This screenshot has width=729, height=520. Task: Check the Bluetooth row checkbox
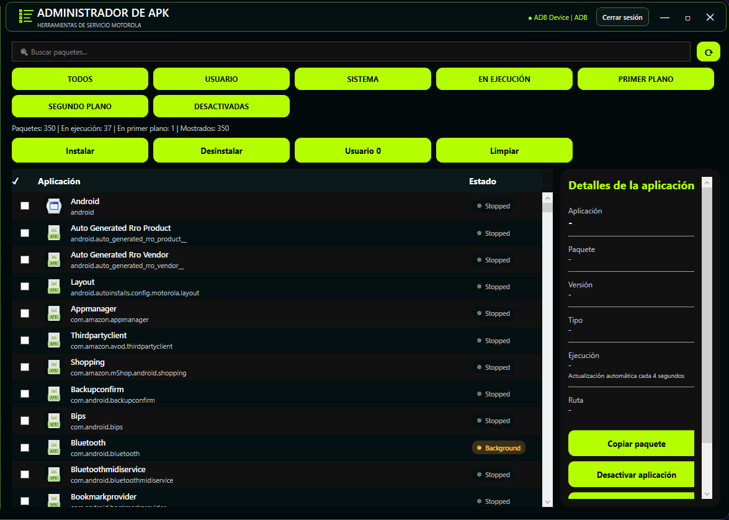pos(25,447)
